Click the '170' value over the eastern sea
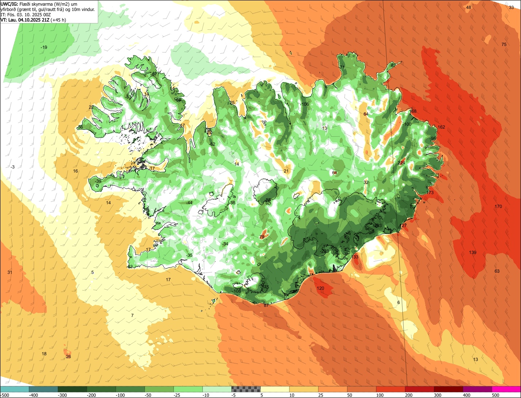This screenshot has height=398, width=521. point(498,207)
